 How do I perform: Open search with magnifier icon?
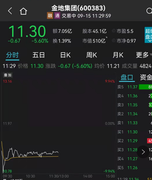tap(149, 11)
